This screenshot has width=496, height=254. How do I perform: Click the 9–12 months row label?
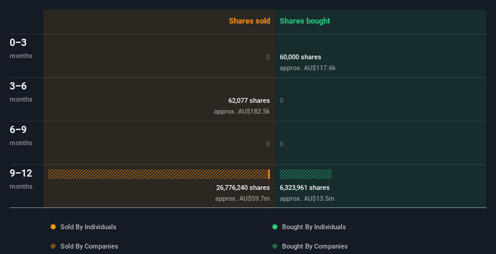click(21, 179)
